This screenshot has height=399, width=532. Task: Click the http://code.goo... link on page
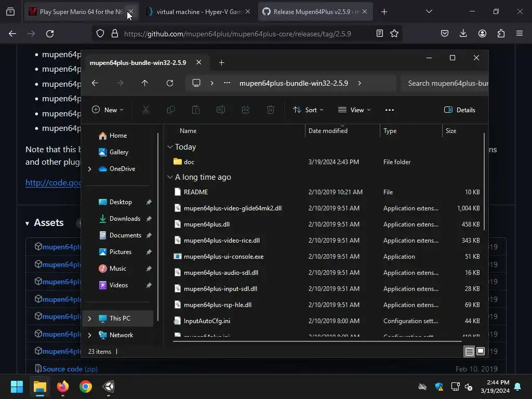[x=54, y=182]
